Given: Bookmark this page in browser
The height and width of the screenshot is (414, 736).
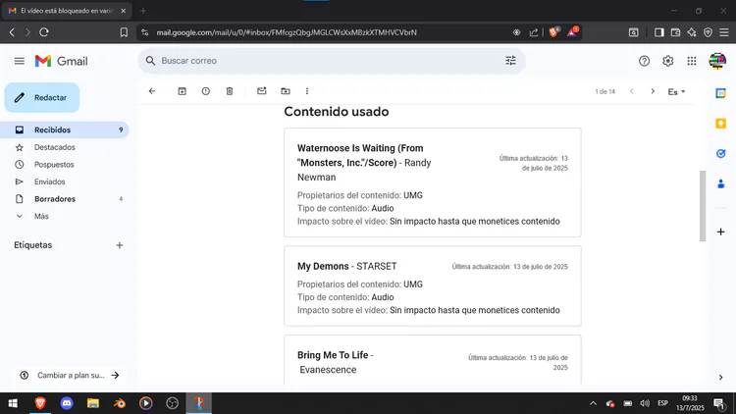Looking at the screenshot, I should [x=124, y=32].
